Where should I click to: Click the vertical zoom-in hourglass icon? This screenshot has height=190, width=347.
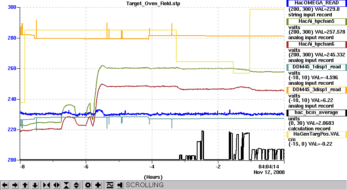(67, 185)
